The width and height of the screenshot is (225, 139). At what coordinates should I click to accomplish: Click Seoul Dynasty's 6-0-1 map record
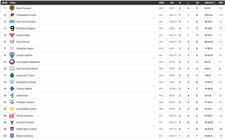(207, 8)
